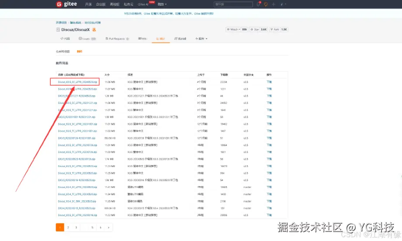The width and height of the screenshot is (402, 241).
Task: Click the Gitee logo in the header
Action: click(x=67, y=4)
